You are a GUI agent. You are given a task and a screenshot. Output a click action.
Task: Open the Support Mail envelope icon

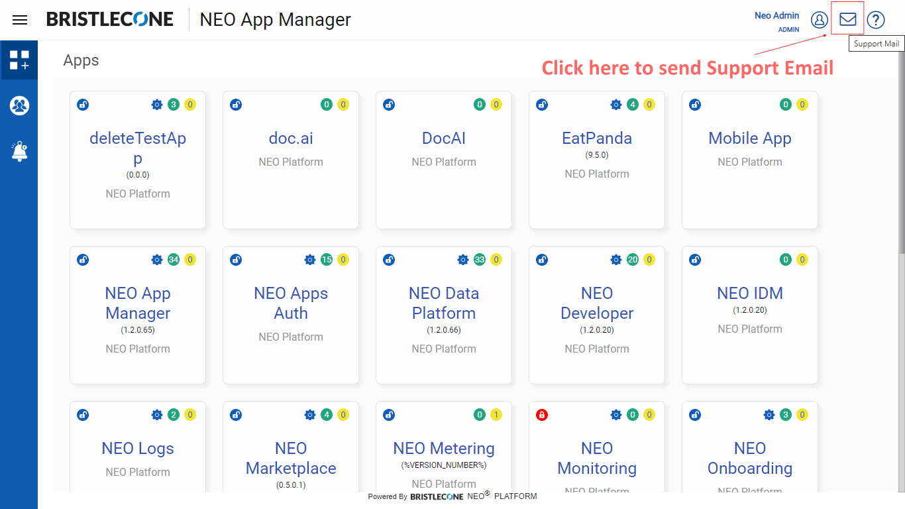848,19
